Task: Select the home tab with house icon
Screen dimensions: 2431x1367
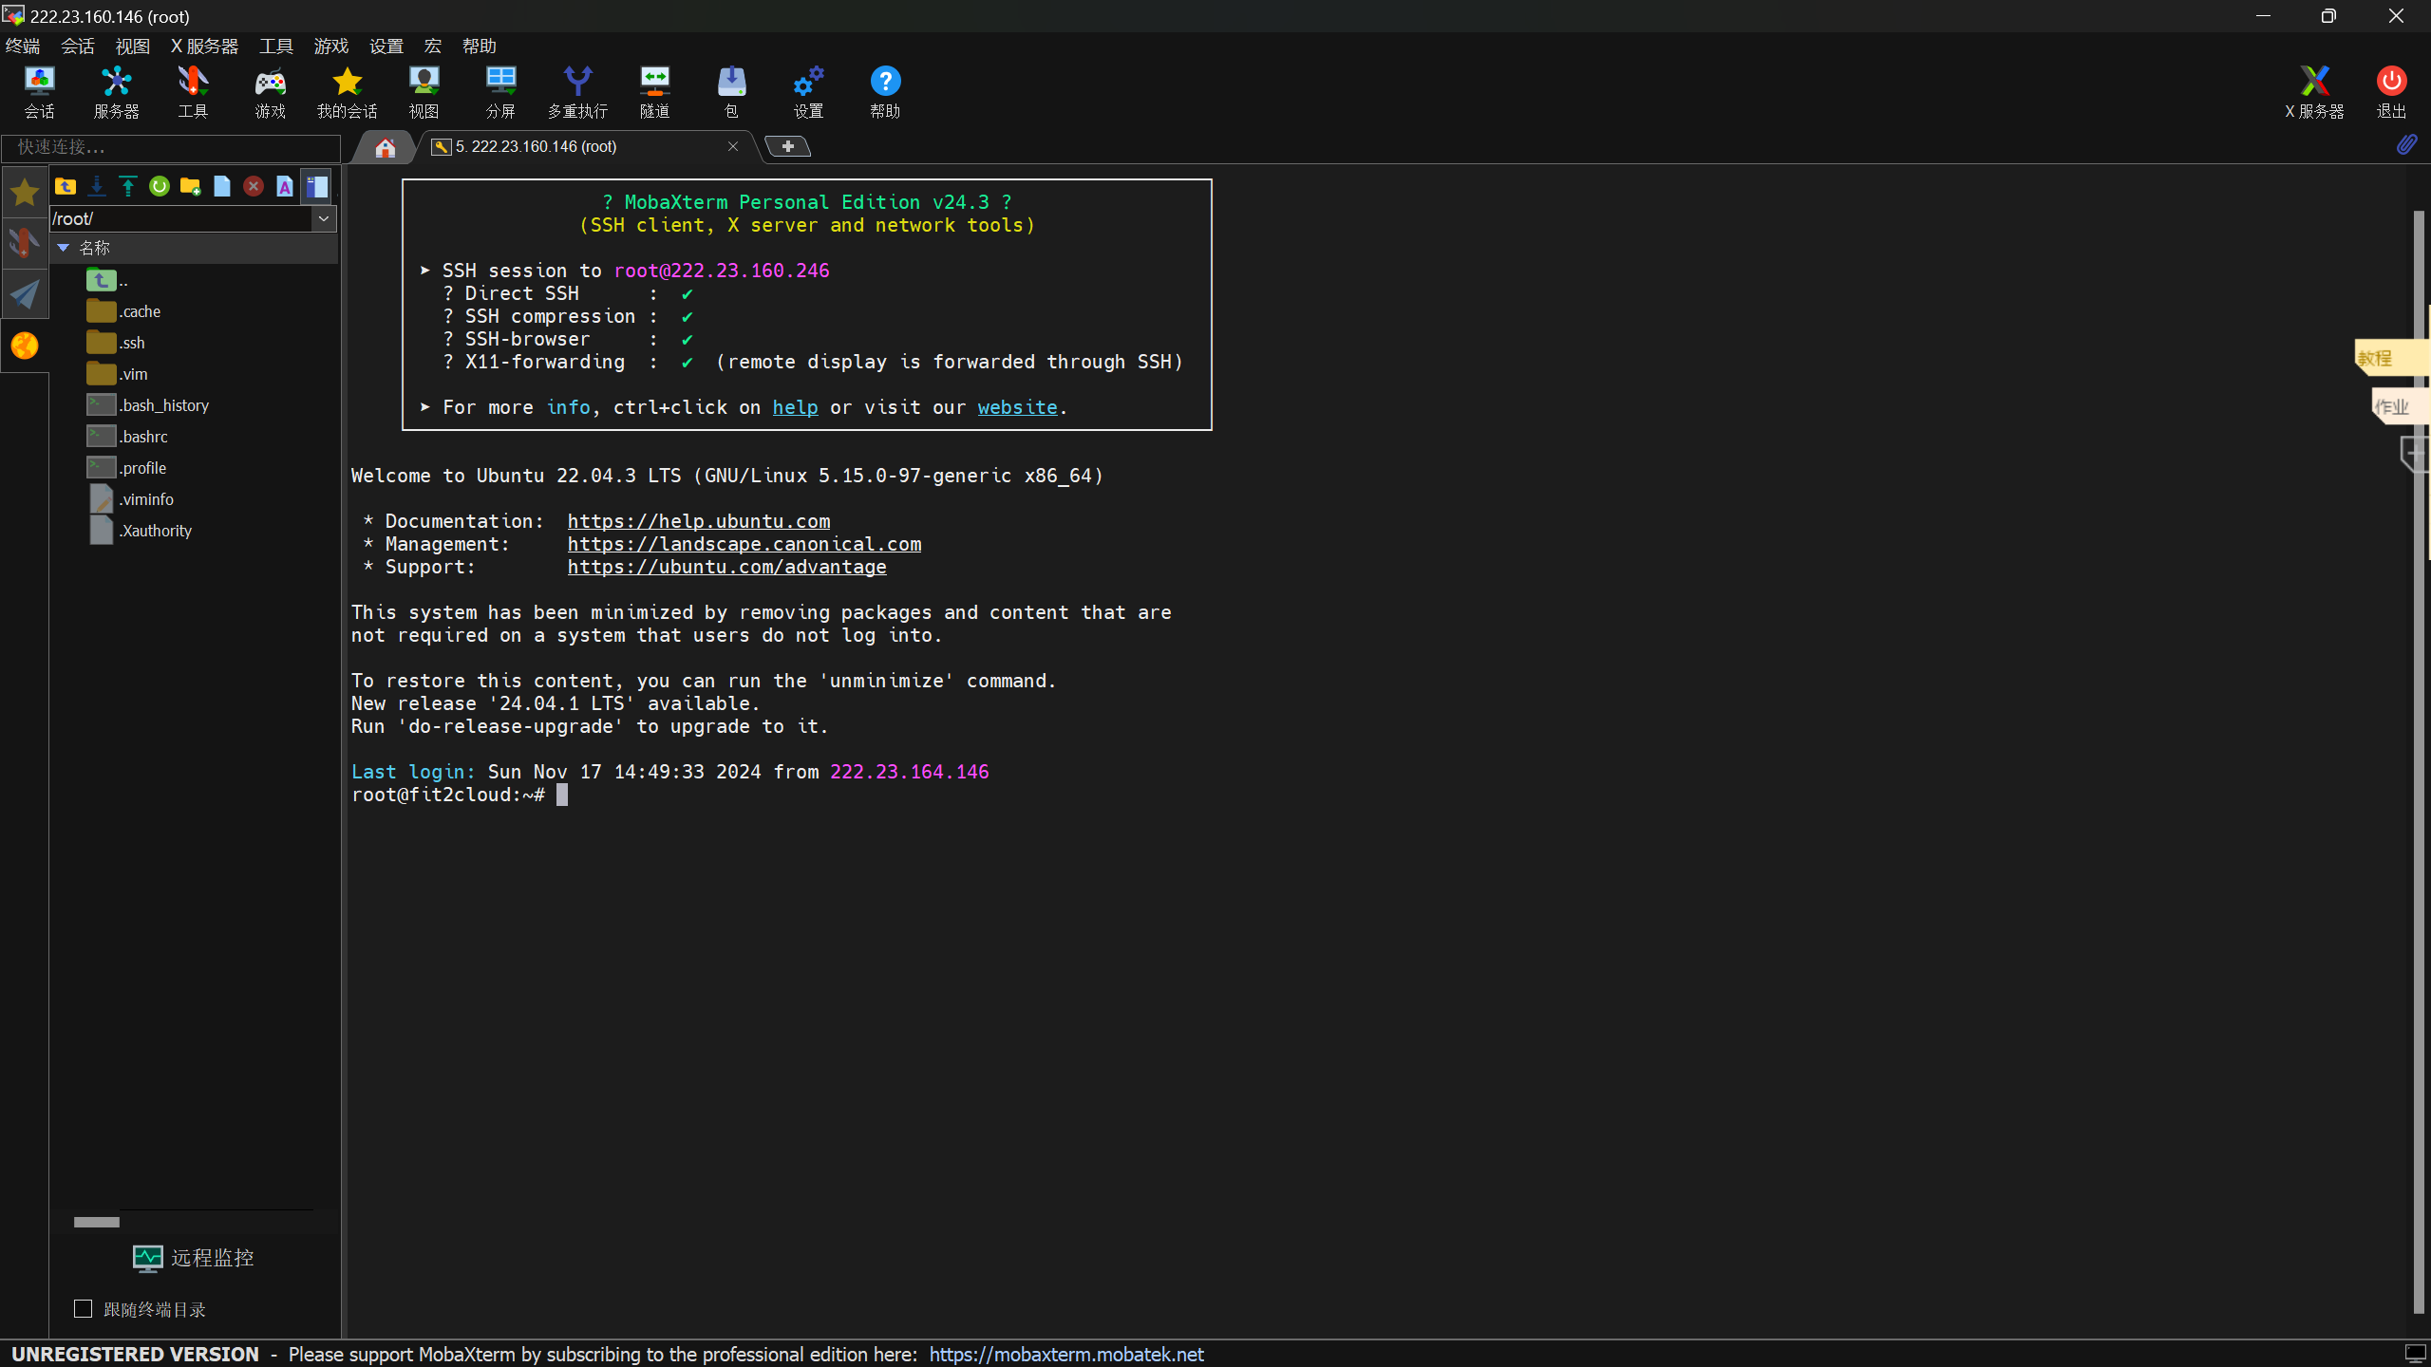Action: click(x=385, y=147)
